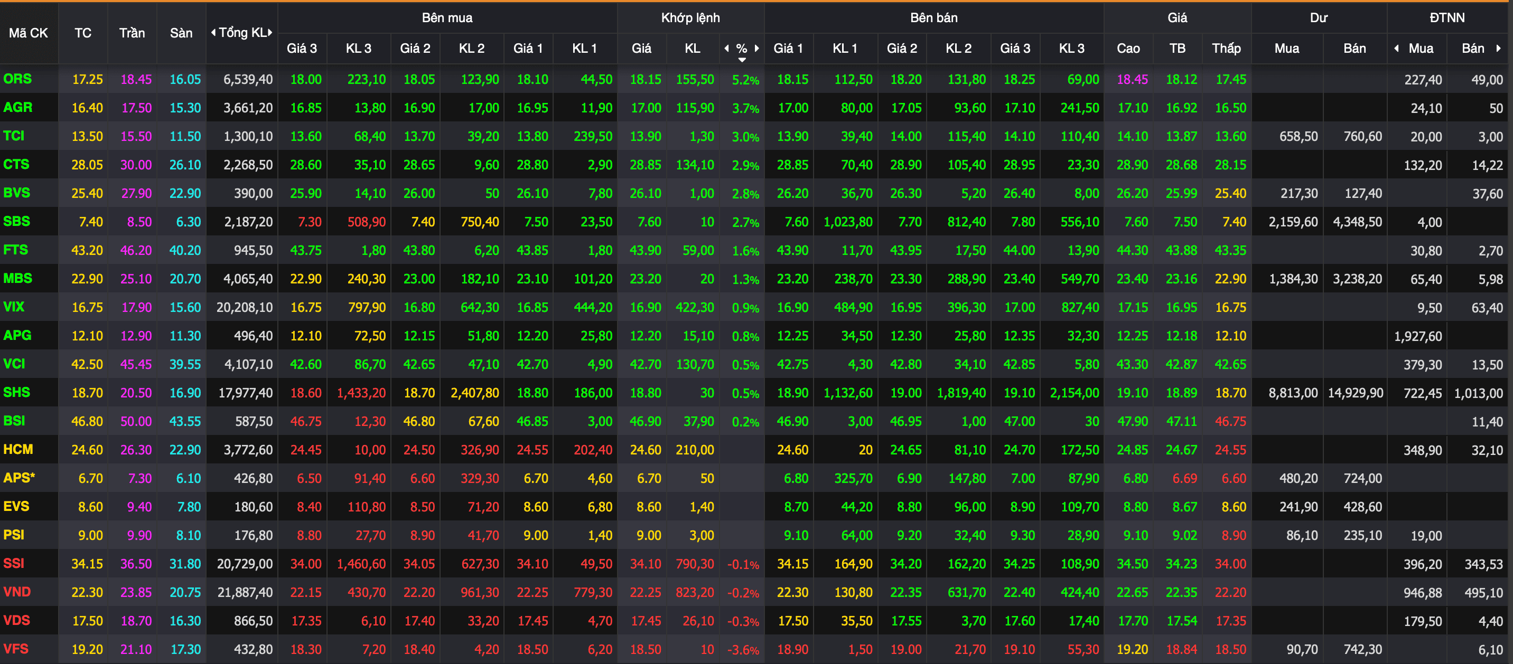Click the Giá group header
Screen dimensions: 1513x664
click(1178, 17)
